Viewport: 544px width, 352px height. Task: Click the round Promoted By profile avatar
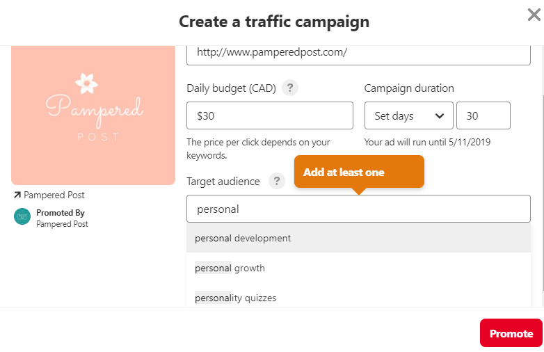pos(22,216)
